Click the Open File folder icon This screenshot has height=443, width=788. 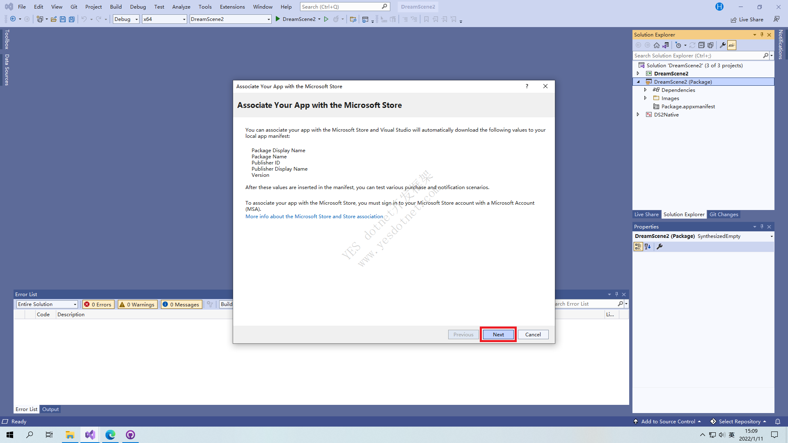click(54, 19)
